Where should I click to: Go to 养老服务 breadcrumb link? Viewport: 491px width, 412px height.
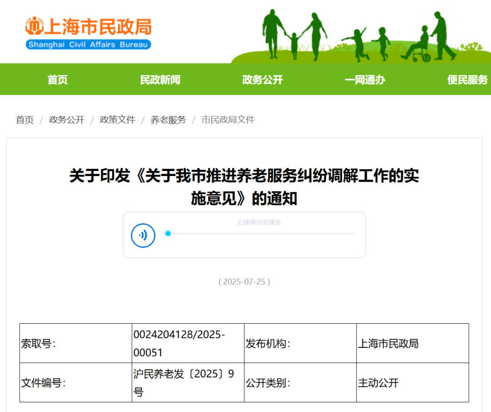(168, 120)
